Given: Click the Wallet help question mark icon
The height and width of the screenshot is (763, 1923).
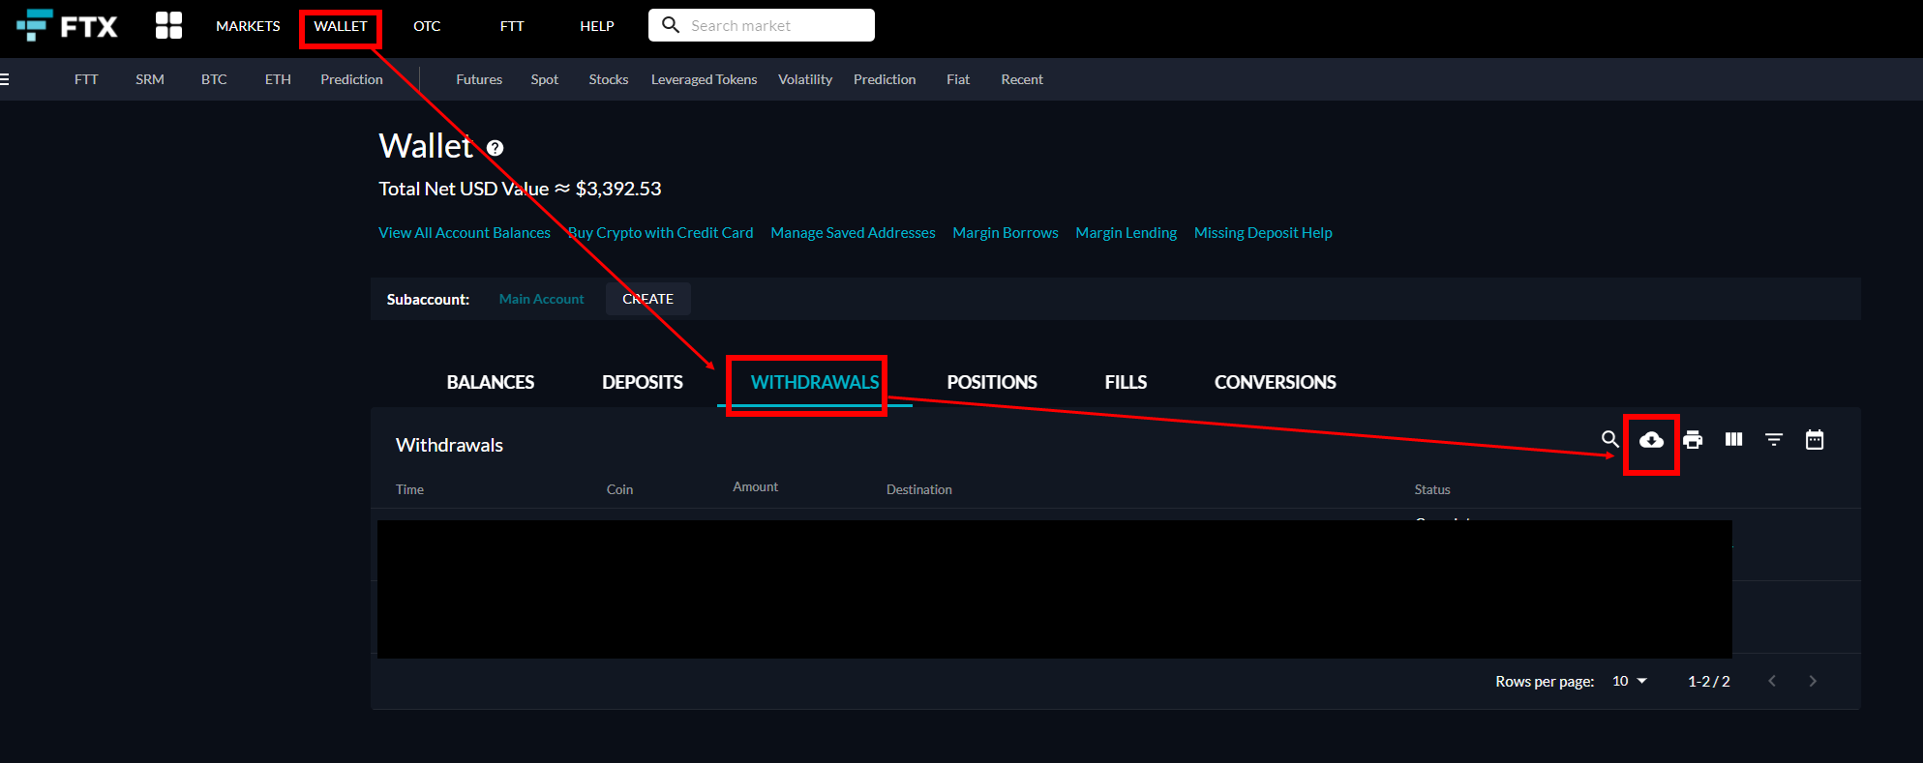Looking at the screenshot, I should [495, 148].
